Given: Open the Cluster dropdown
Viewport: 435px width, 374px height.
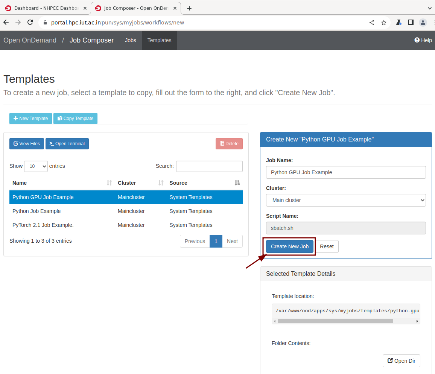Looking at the screenshot, I should click(x=346, y=200).
